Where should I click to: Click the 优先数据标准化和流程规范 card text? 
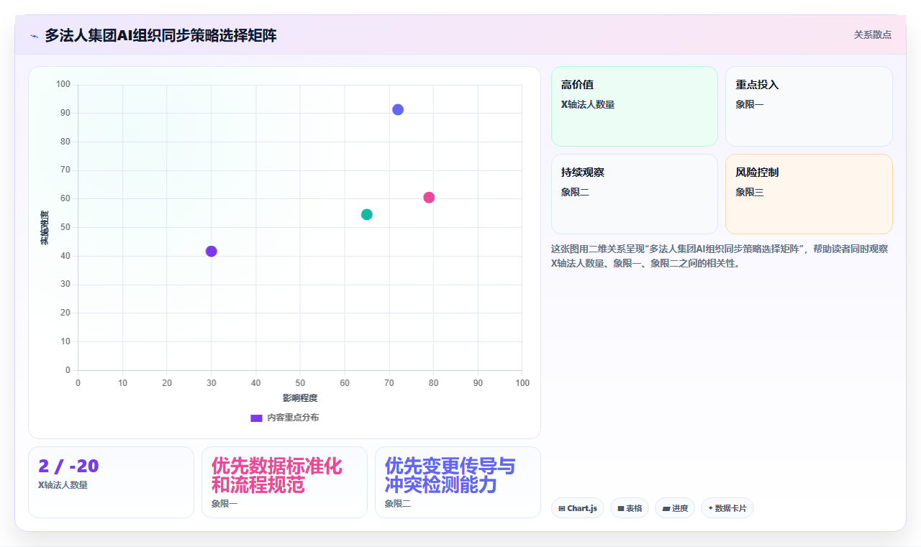click(277, 475)
